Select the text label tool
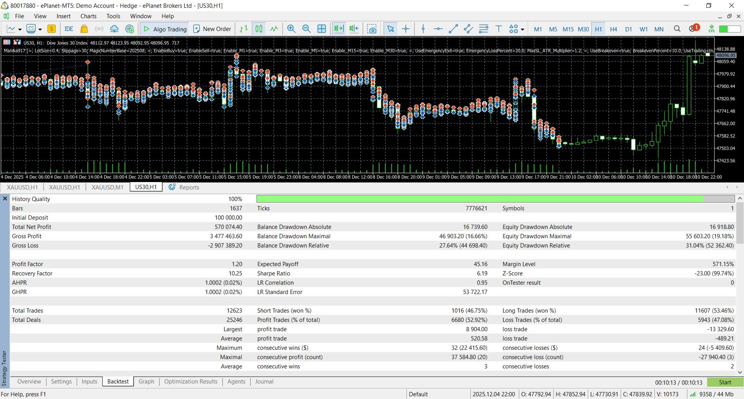This screenshot has height=399, width=744. [499, 29]
